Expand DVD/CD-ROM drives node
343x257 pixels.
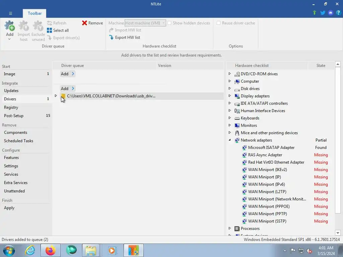pyautogui.click(x=230, y=74)
